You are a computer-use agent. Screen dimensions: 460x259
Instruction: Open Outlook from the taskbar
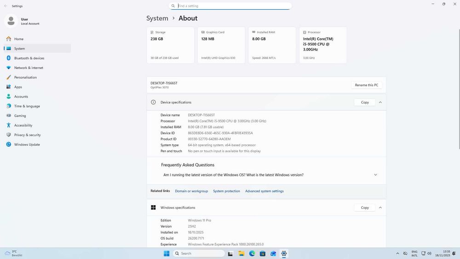273,253
